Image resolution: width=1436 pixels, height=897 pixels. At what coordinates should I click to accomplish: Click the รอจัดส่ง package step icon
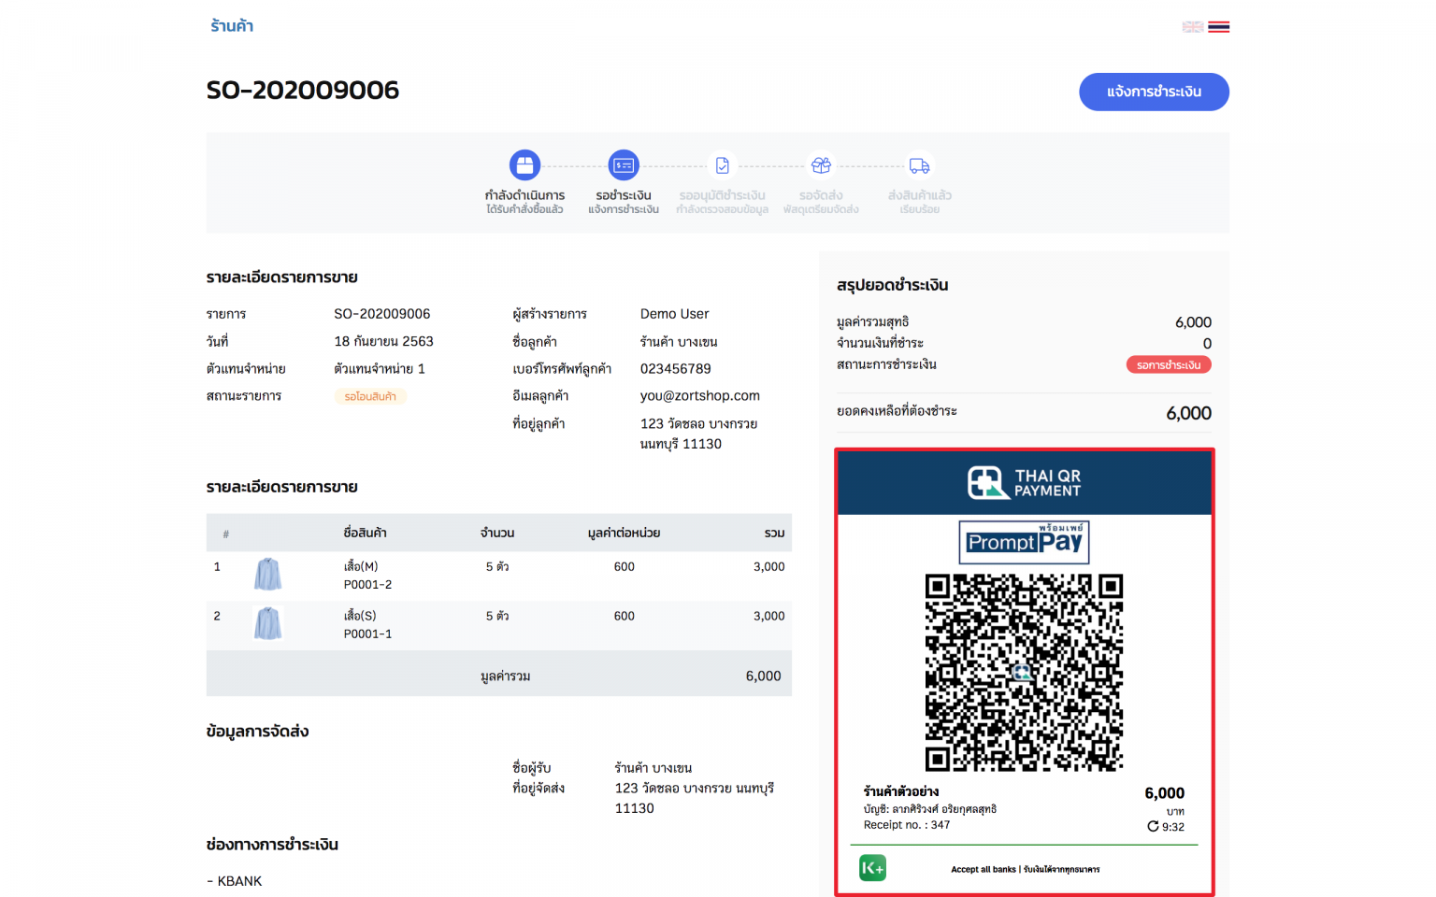821,165
